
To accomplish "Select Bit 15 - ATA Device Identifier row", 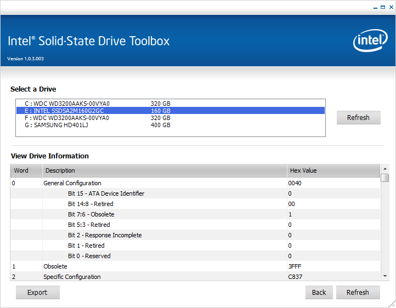I will pyautogui.click(x=195, y=193).
